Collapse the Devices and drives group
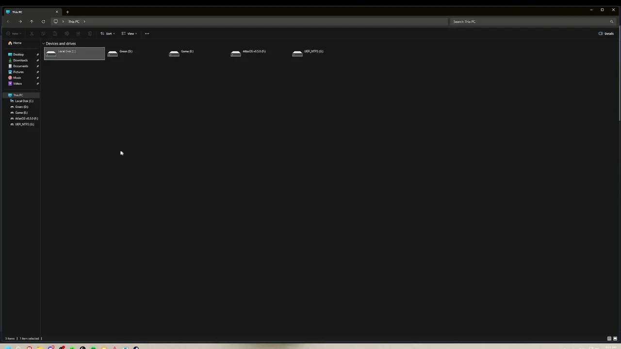 43,44
